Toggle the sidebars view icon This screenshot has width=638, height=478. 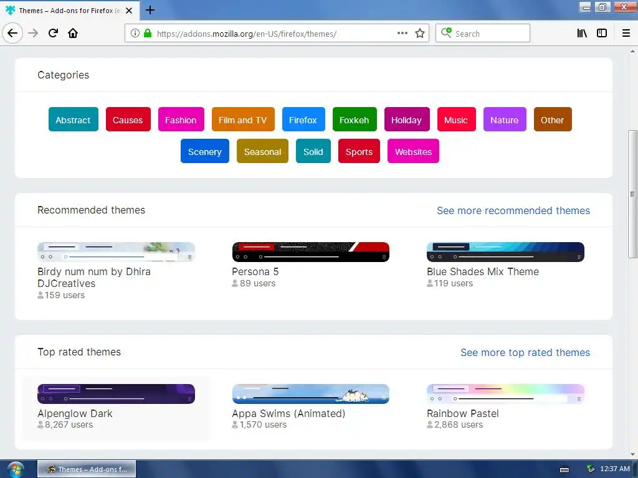(x=602, y=34)
